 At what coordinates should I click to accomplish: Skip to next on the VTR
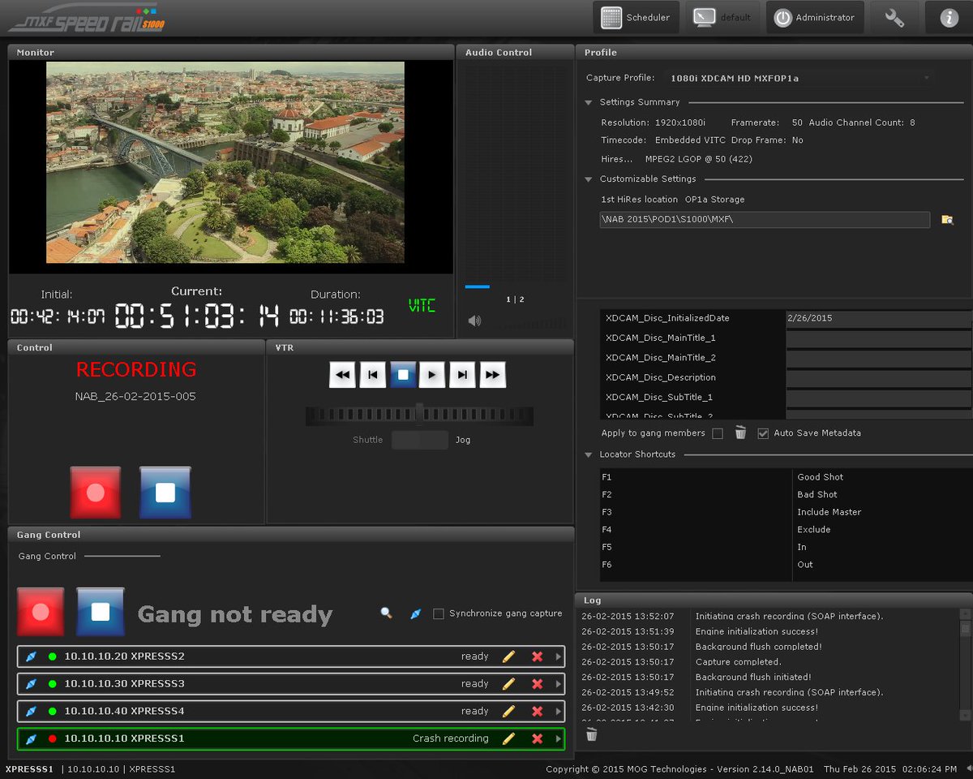(x=462, y=375)
